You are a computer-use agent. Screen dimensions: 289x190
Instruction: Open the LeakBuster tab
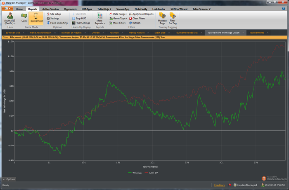coord(159,9)
